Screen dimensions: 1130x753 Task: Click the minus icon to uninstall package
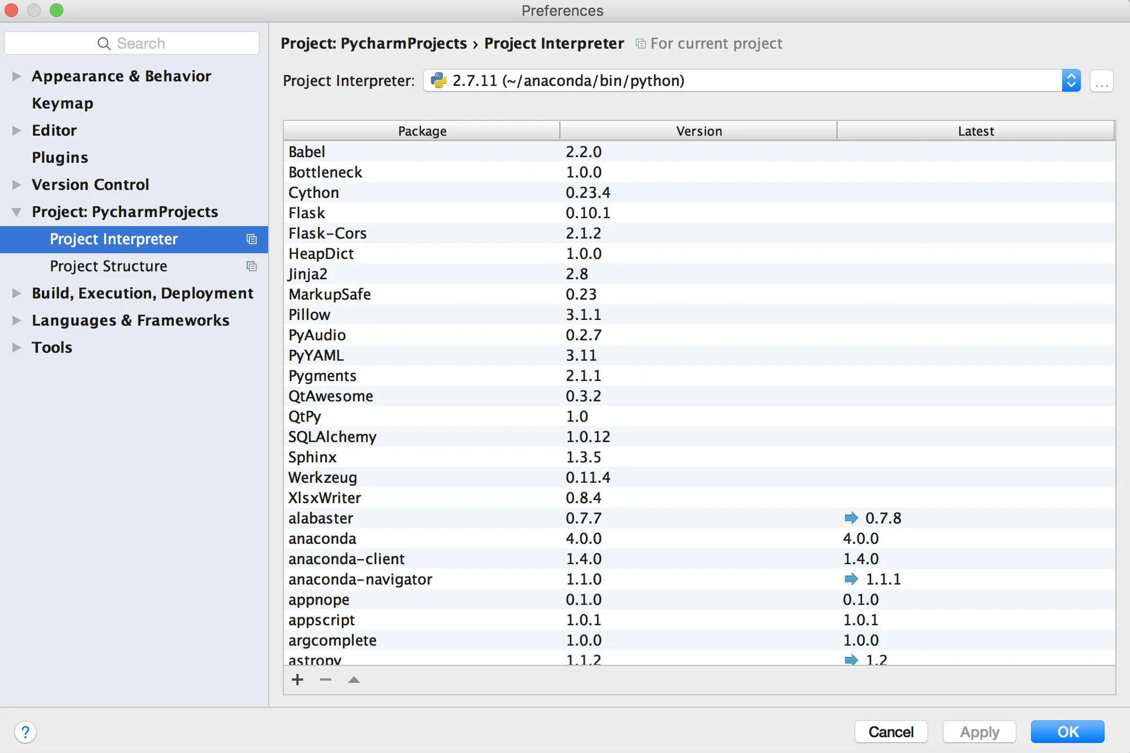(x=326, y=680)
